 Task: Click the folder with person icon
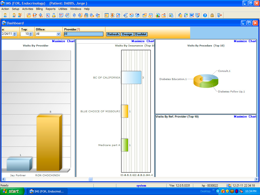click(164, 15)
